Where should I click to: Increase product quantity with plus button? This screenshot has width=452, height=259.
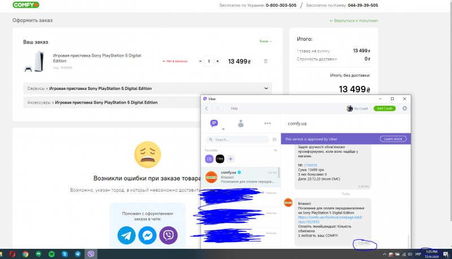(218, 61)
